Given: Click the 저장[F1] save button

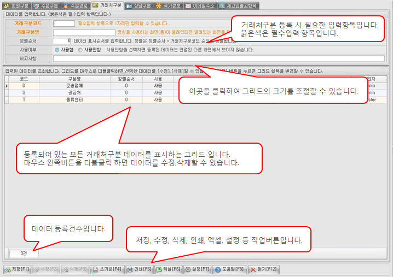Looking at the screenshot, I should (x=17, y=269).
